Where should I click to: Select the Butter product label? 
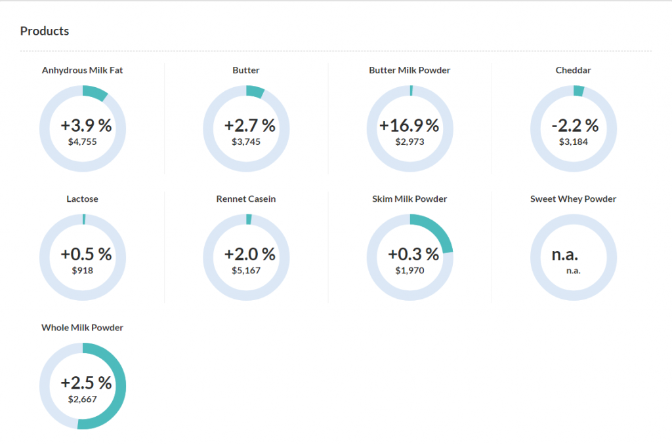point(245,70)
